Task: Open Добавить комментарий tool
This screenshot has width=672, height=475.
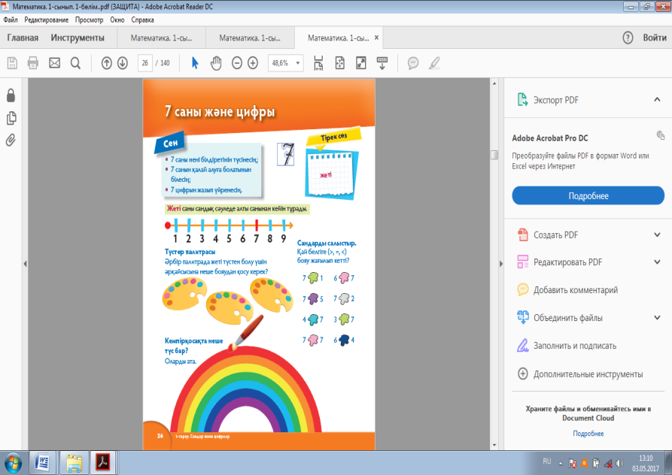Action: pos(575,289)
